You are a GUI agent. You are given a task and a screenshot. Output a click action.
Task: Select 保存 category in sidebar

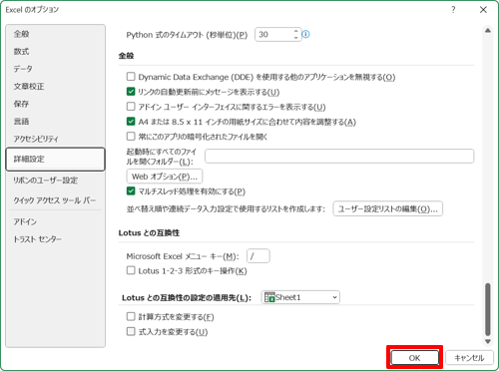[56, 104]
